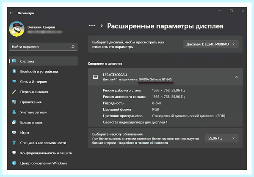
Task: Open Центр обновления Windows section
Action: click(x=44, y=163)
